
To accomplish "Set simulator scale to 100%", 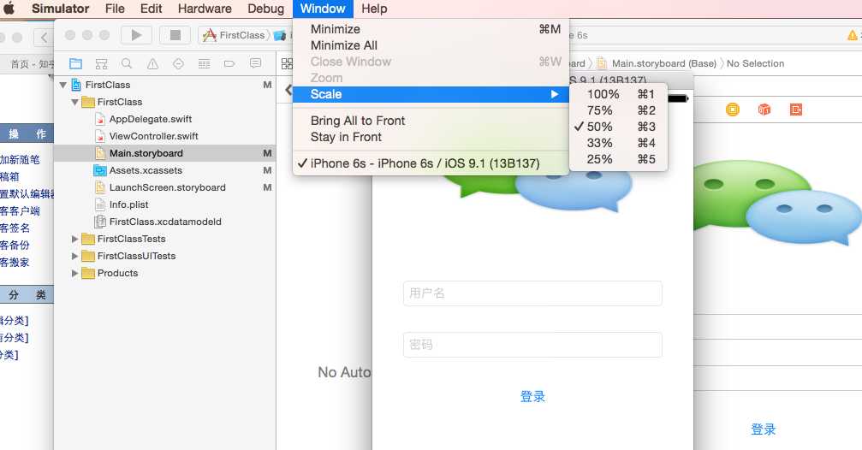I will coord(618,94).
